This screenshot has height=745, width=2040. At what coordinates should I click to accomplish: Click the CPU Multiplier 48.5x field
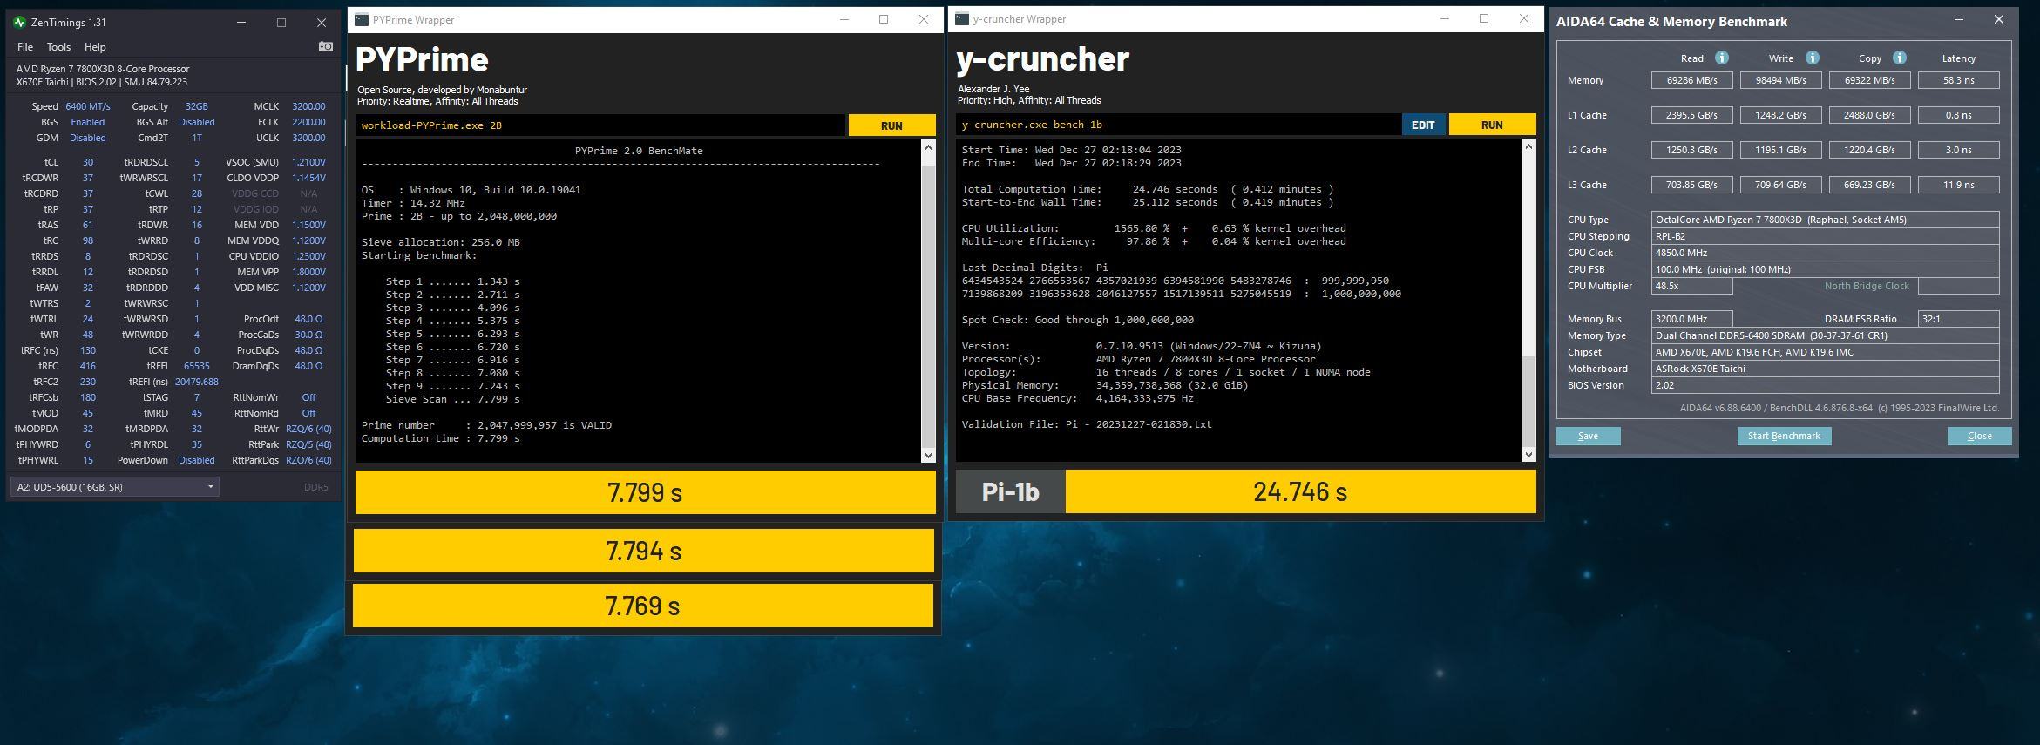1691,286
